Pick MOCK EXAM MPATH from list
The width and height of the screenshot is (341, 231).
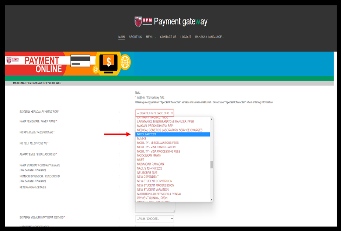click(173, 156)
